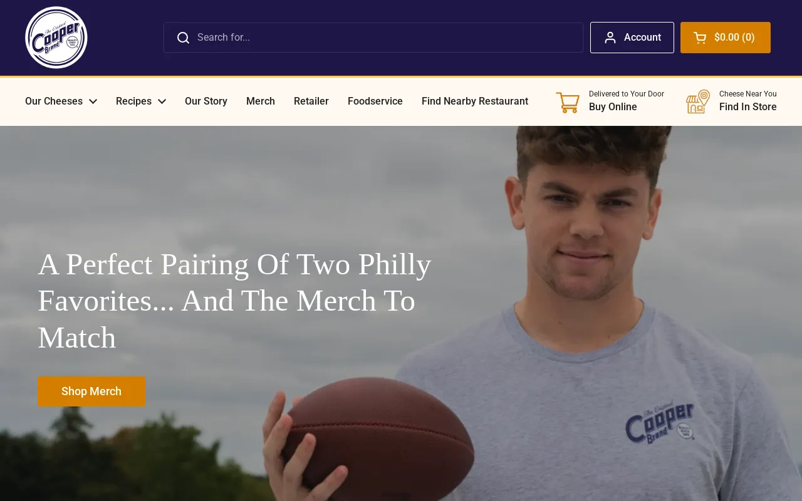Click the Account button
The width and height of the screenshot is (802, 501).
632,38
